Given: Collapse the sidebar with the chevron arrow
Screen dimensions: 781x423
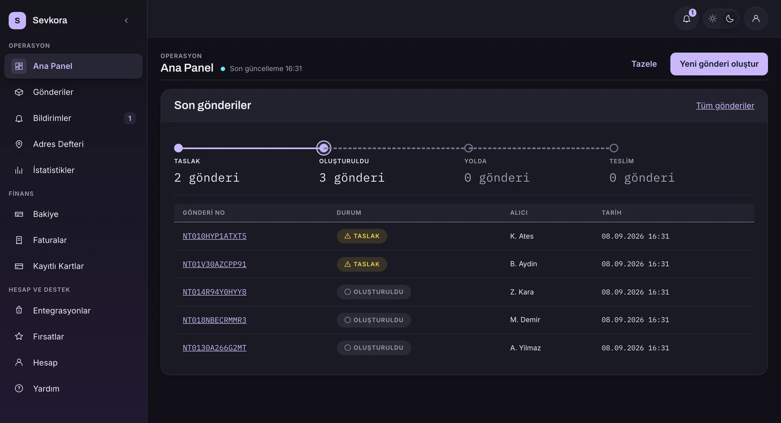Looking at the screenshot, I should 126,20.
